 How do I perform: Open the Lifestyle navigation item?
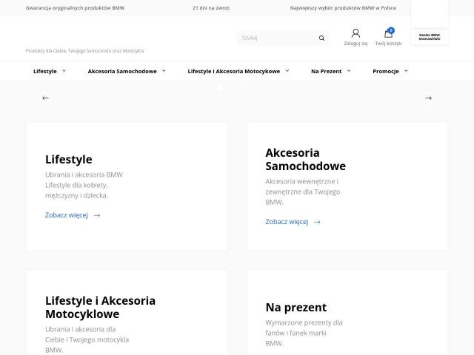click(45, 71)
